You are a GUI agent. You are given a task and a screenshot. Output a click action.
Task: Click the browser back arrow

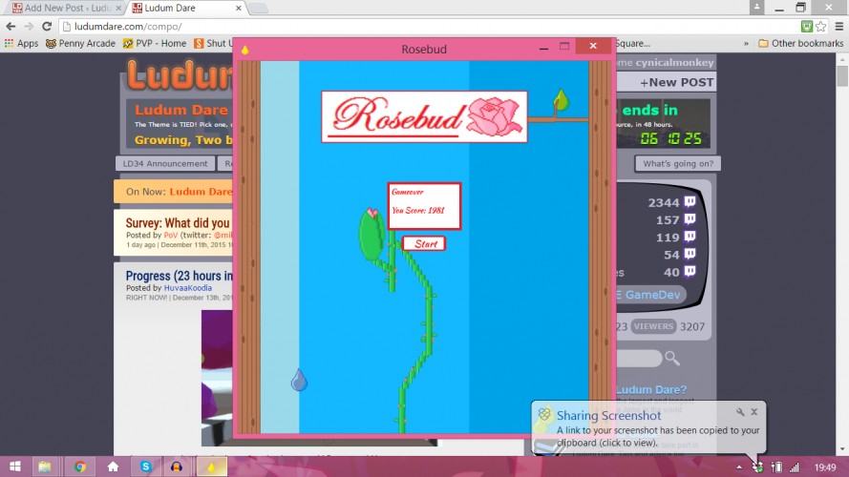point(11,26)
